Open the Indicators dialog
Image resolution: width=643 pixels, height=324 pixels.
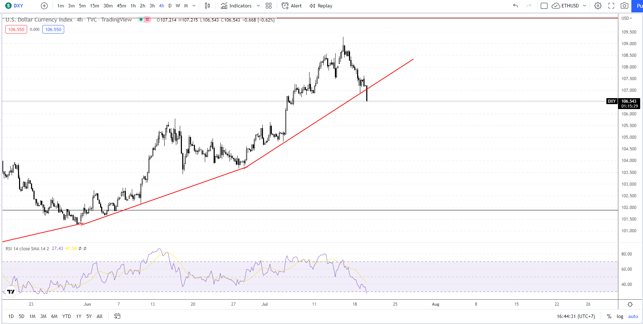click(x=236, y=6)
